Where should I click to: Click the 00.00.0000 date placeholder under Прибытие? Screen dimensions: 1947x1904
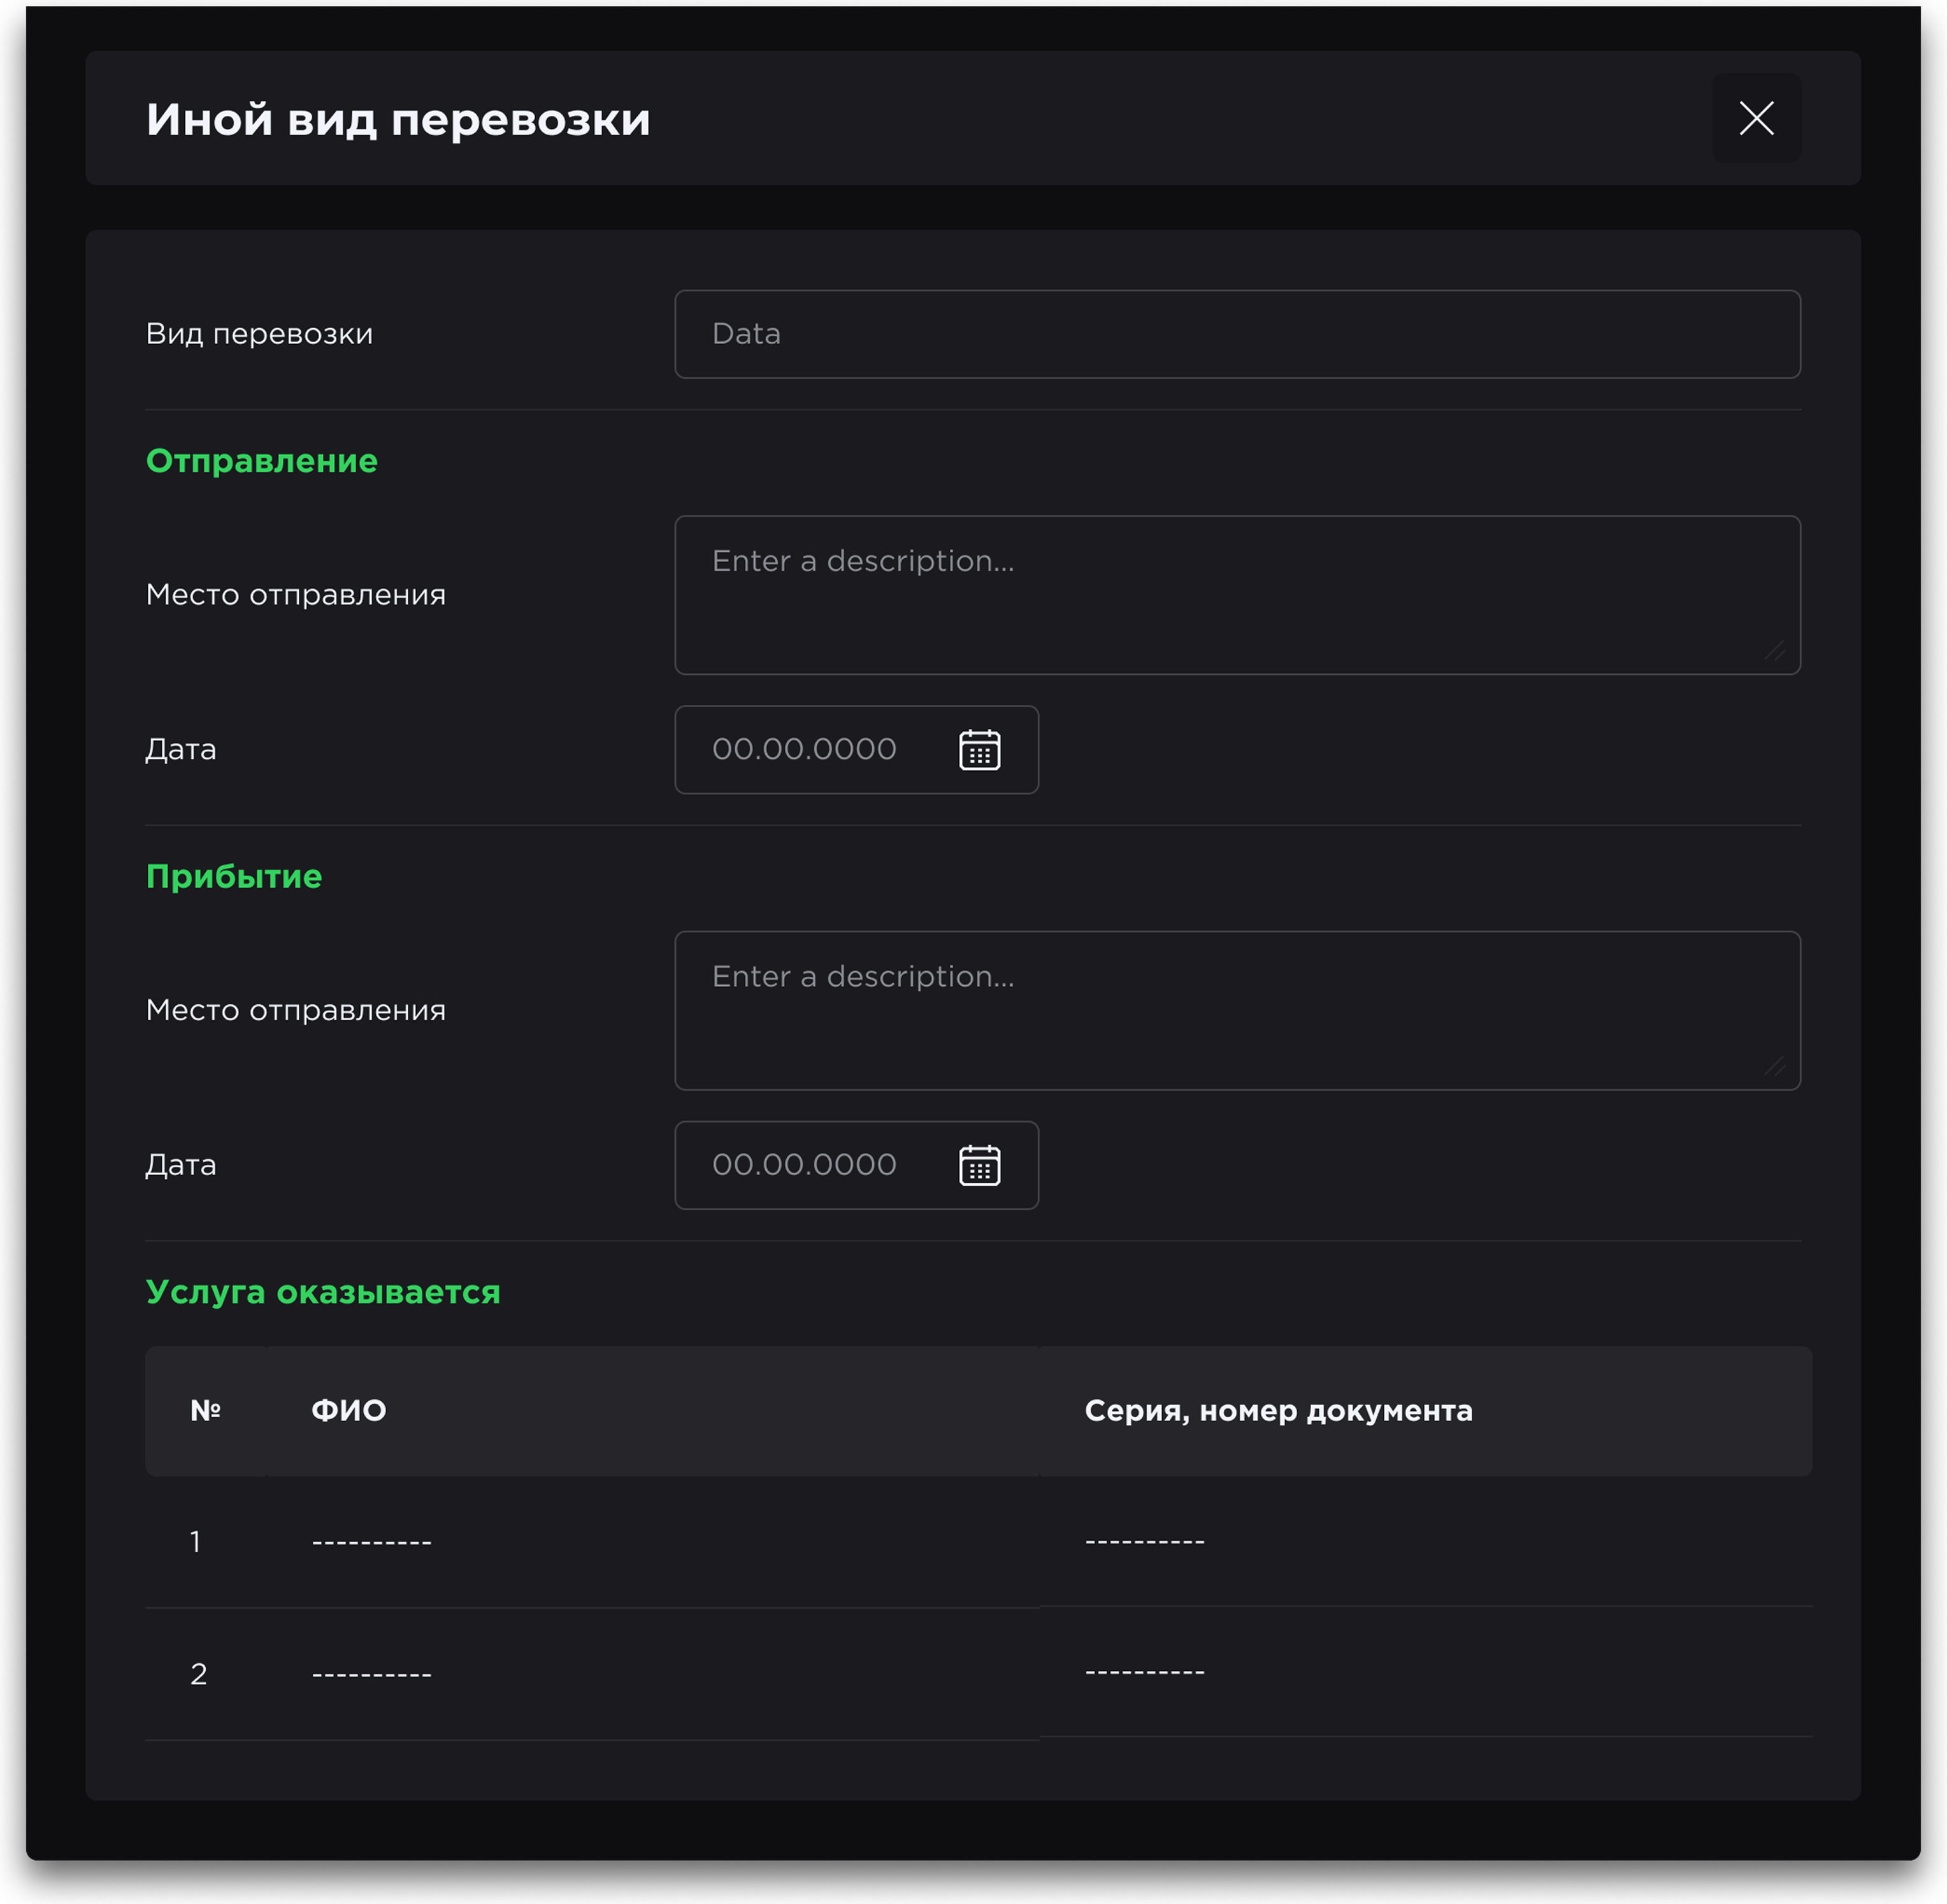click(x=804, y=1165)
